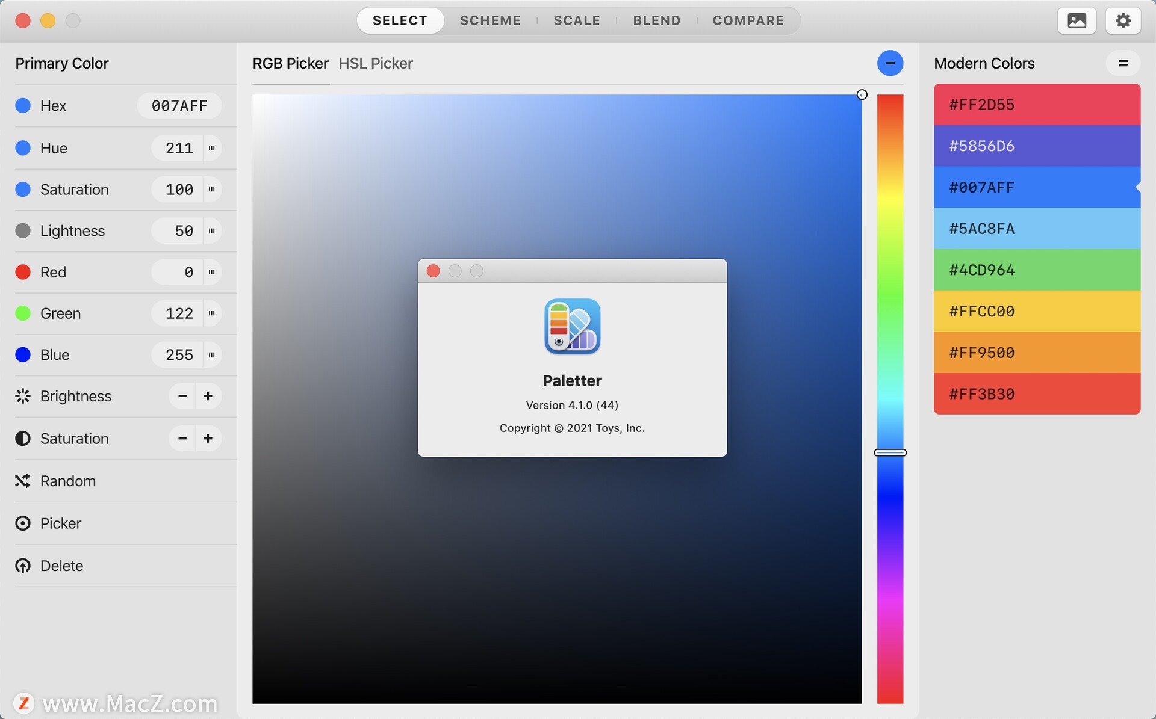
Task: Click the Blue channel dot icon
Action: (23, 355)
